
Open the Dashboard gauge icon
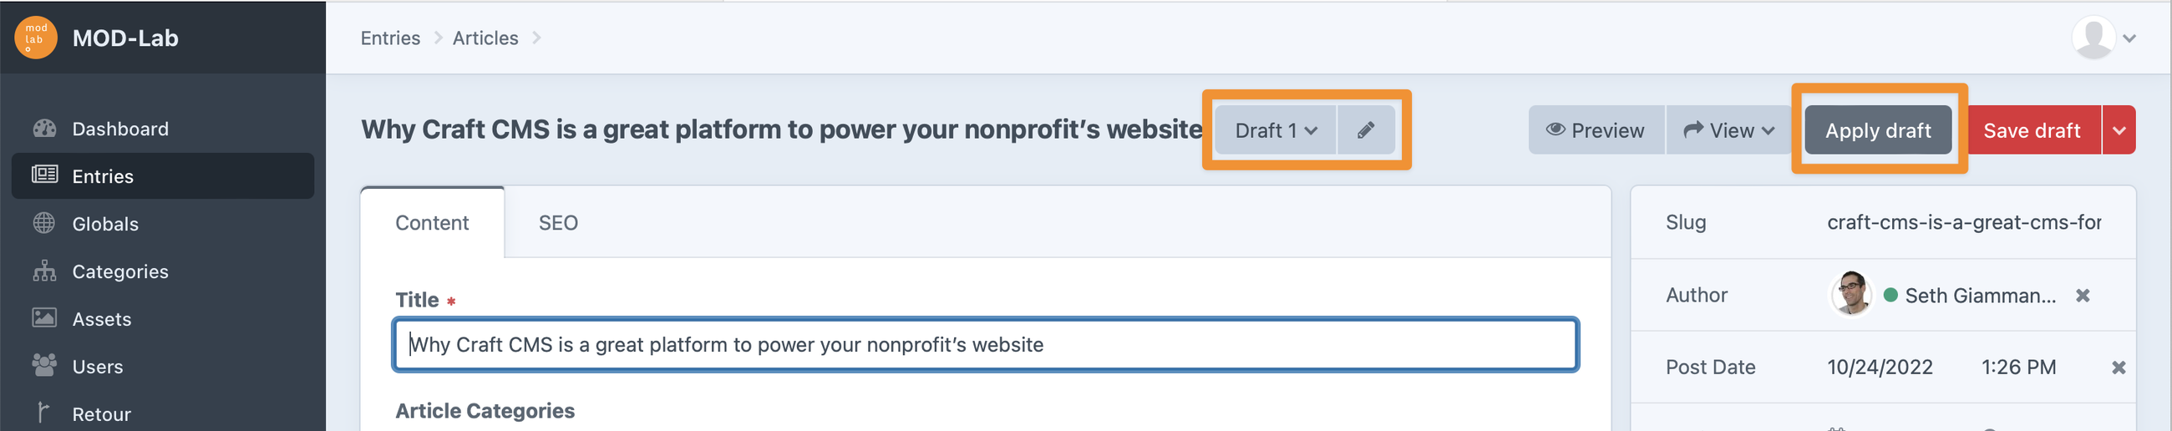[x=43, y=128]
